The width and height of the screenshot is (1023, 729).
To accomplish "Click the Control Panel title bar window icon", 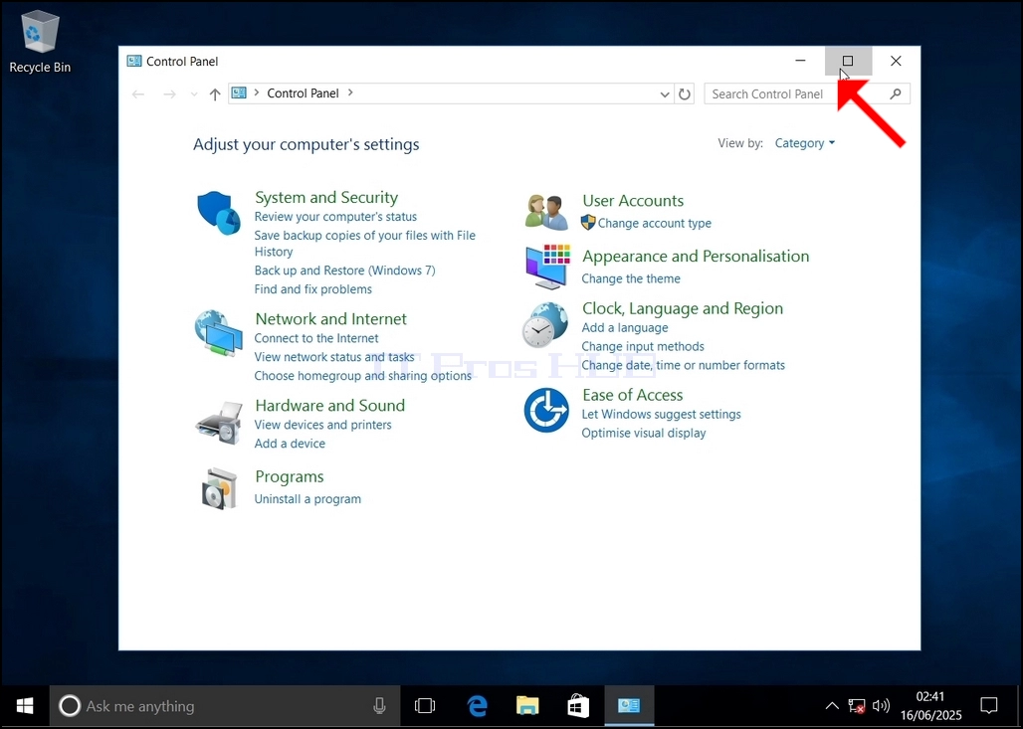I will (x=134, y=61).
